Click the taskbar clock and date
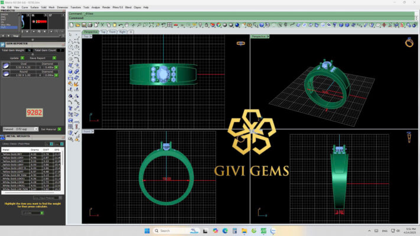This screenshot has height=236, width=420. point(411,231)
